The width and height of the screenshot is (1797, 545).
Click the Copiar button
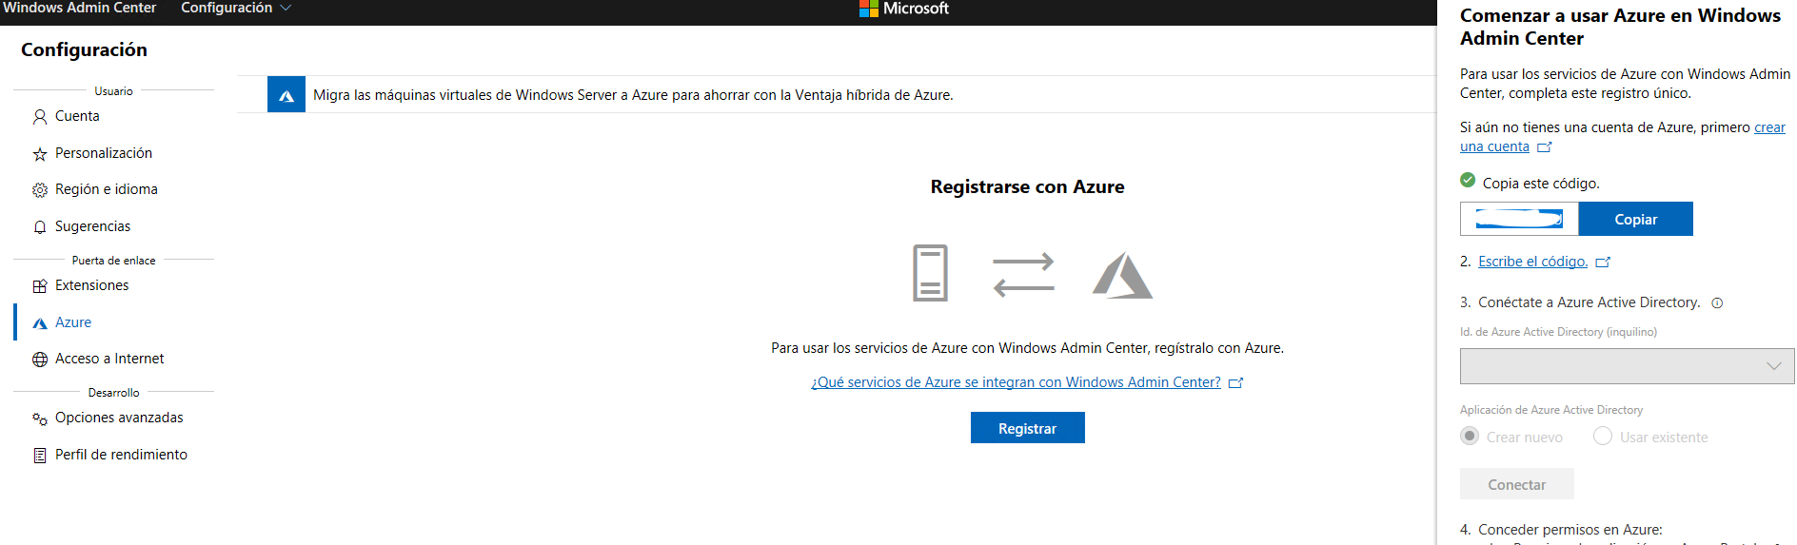[1635, 219]
